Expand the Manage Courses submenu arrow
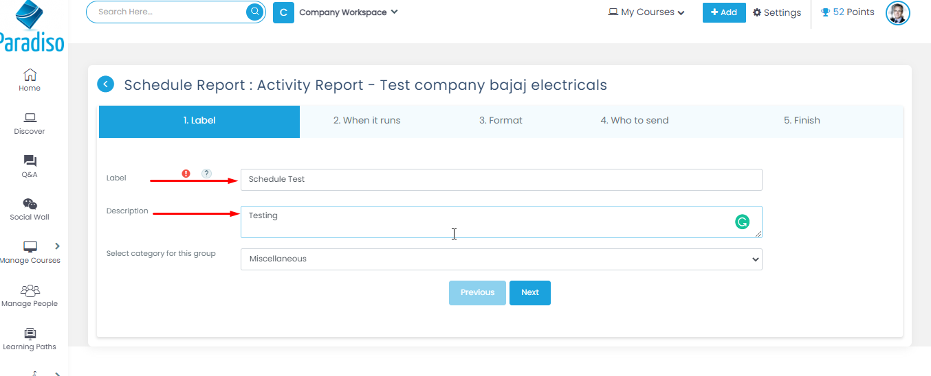 (x=57, y=246)
